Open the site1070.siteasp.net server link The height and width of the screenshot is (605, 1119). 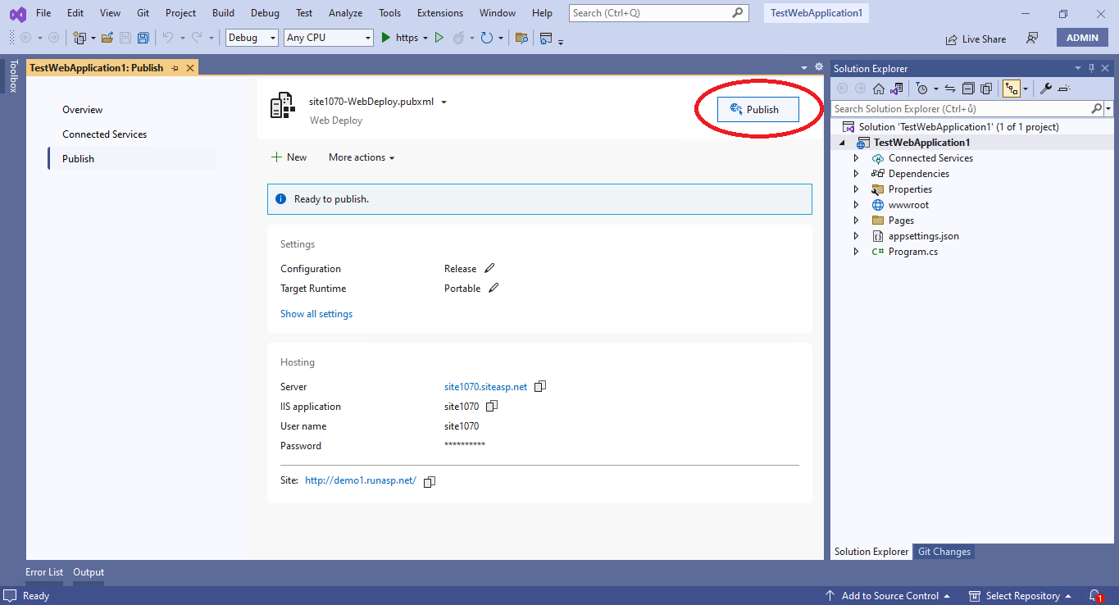[x=486, y=387]
